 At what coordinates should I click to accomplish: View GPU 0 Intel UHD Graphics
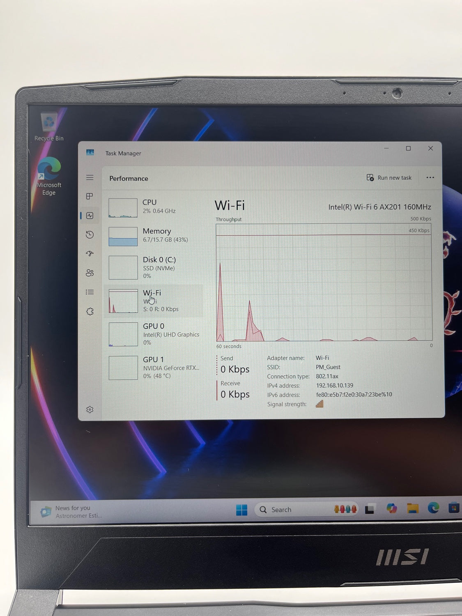[x=154, y=334]
